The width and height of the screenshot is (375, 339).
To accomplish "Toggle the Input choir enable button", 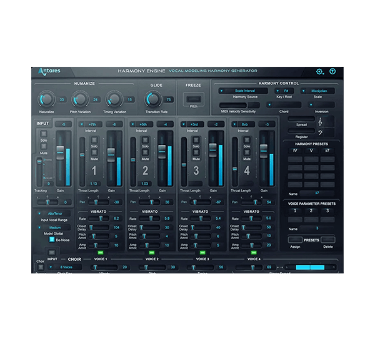I will coord(52,252).
